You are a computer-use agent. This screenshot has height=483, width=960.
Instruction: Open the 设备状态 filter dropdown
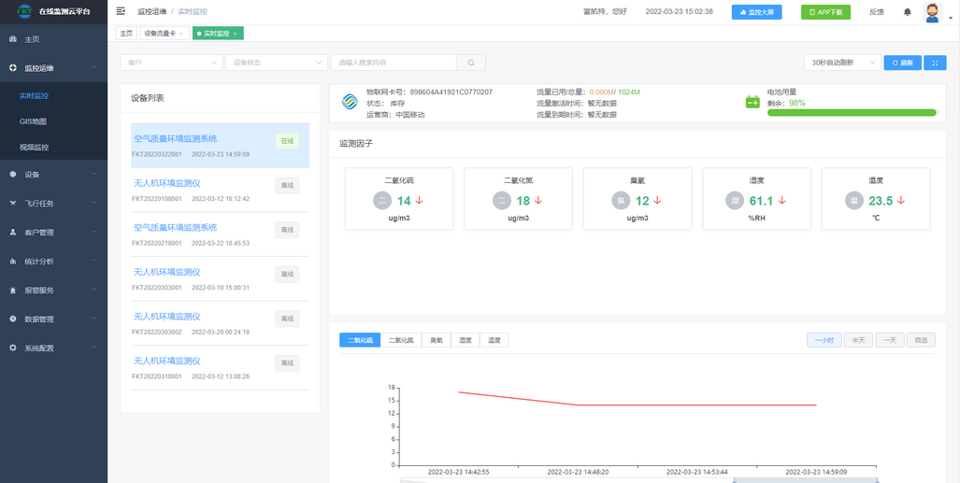(x=276, y=63)
